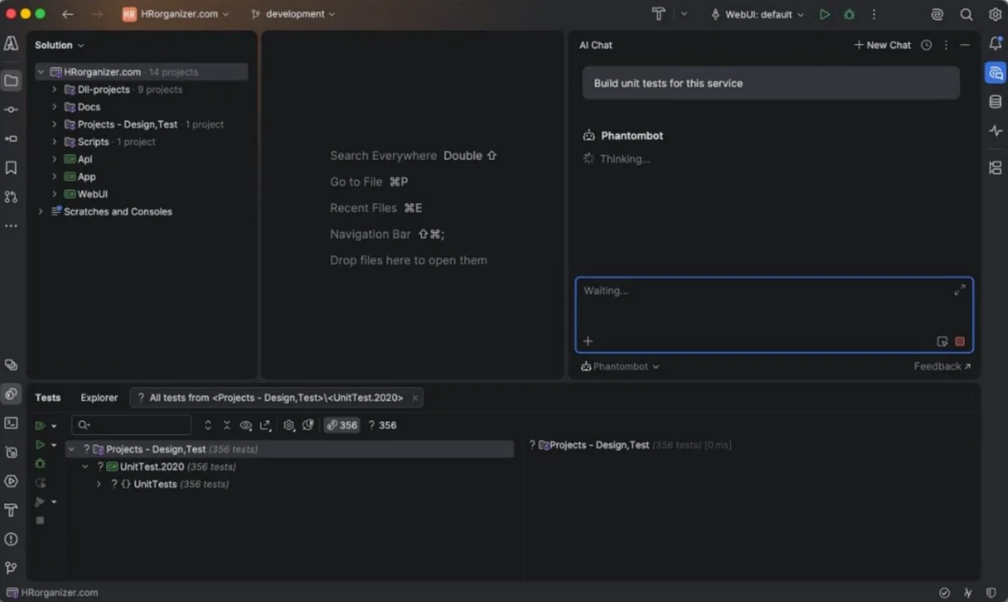Select the WebUI project in Solution tree
Viewport: 1008px width, 602px height.
coord(93,195)
